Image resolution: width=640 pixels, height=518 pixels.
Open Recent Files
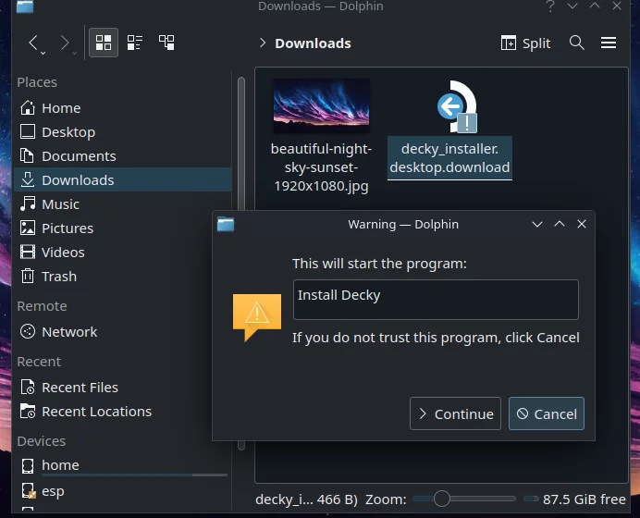tap(122, 388)
